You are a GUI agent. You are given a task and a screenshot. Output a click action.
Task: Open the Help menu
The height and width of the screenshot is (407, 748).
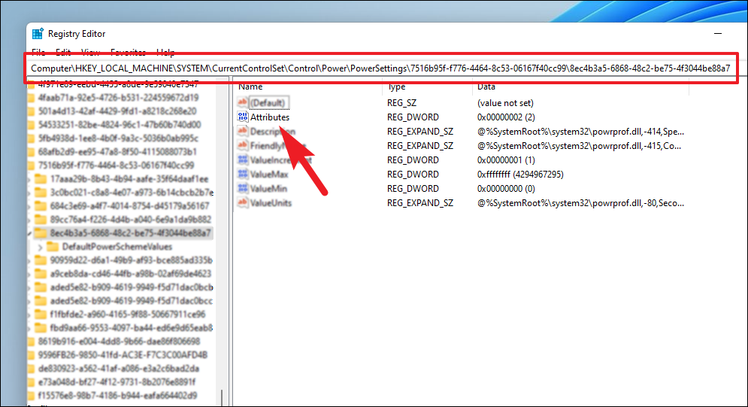[x=165, y=52]
